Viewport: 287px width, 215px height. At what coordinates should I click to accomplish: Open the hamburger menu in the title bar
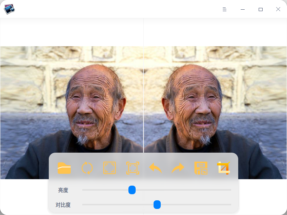(x=225, y=9)
